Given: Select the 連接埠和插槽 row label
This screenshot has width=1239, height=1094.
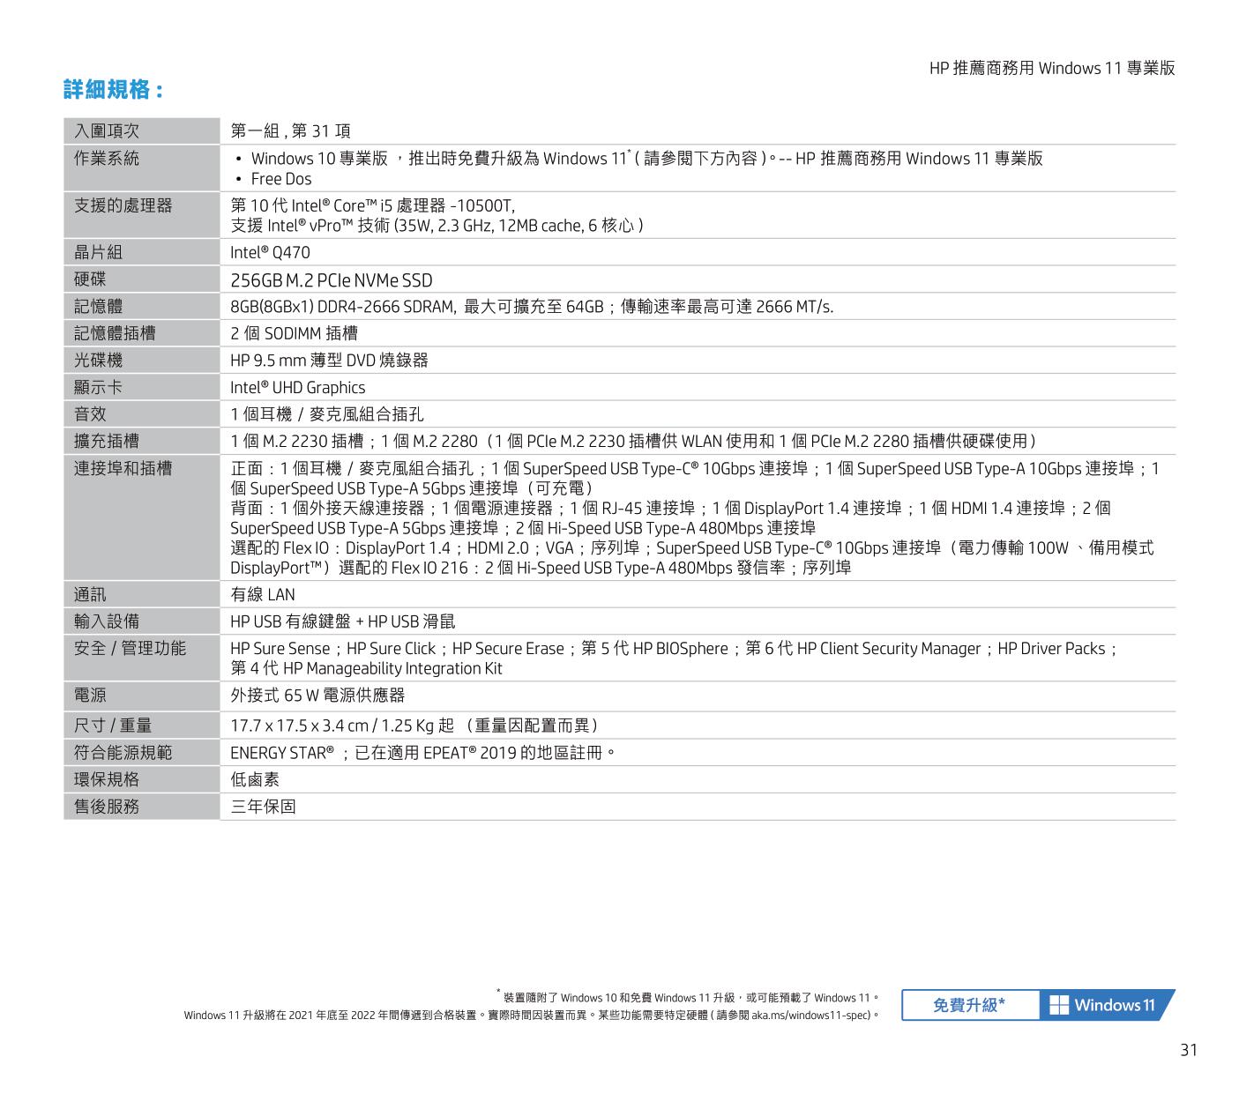Looking at the screenshot, I should tap(123, 468).
